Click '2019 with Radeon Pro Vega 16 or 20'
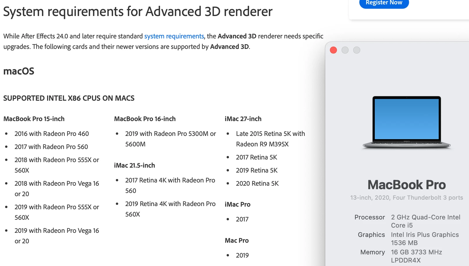The width and height of the screenshot is (469, 266). pyautogui.click(x=57, y=236)
